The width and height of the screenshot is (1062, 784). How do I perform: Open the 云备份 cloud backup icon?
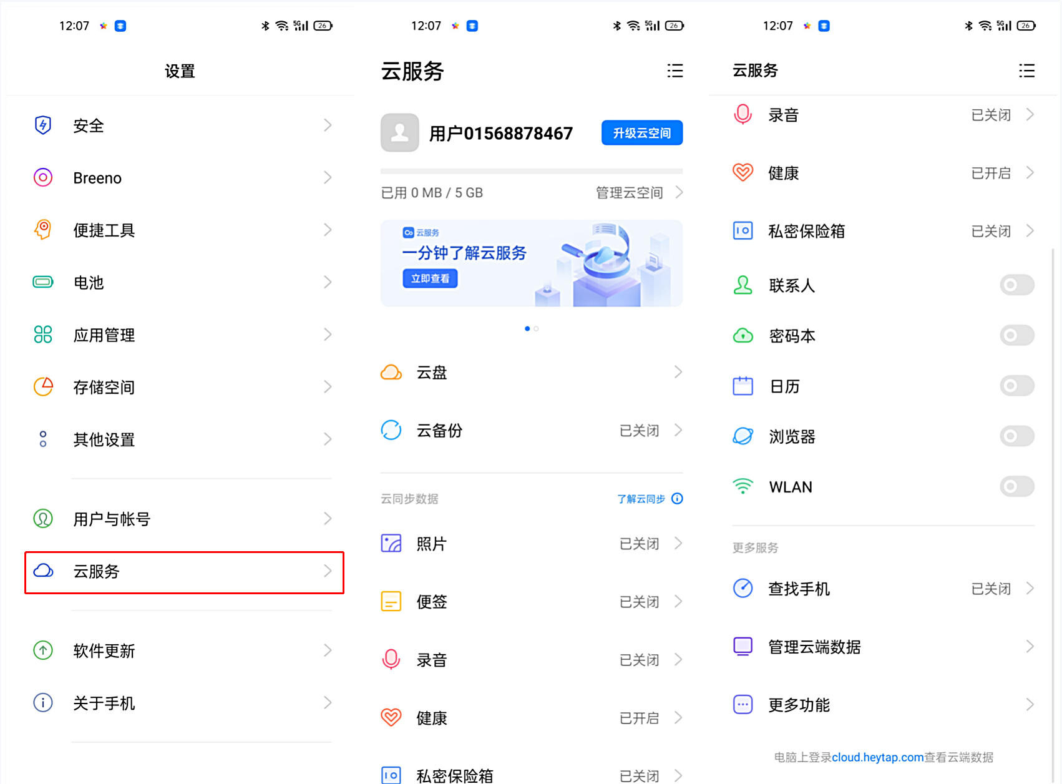(x=391, y=429)
